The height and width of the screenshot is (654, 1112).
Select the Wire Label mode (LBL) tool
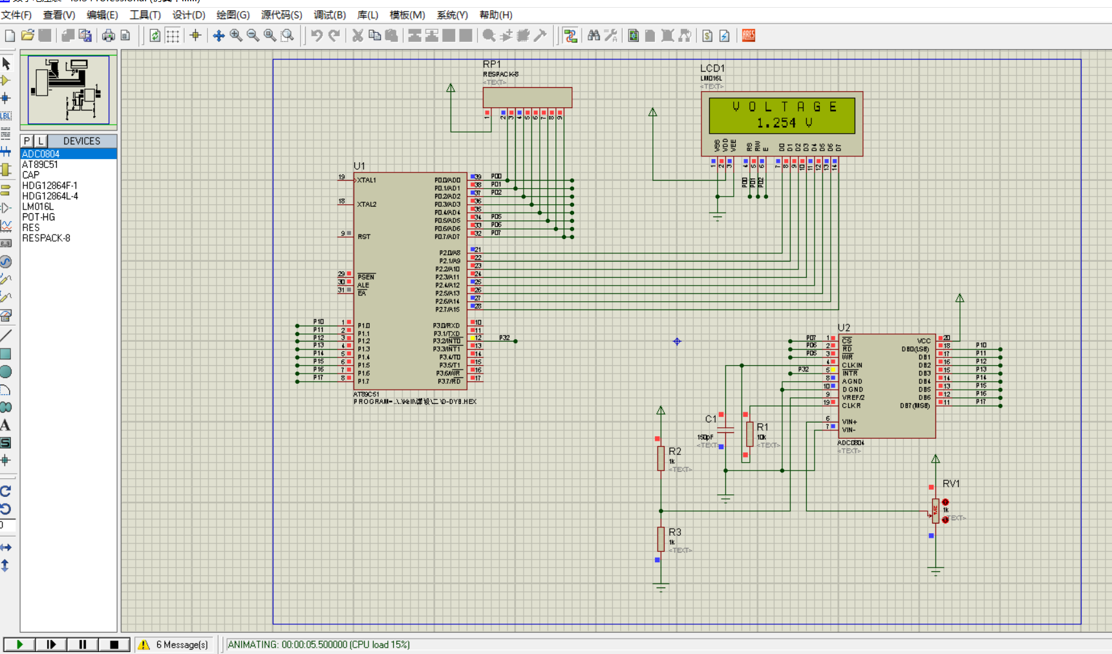coord(6,116)
